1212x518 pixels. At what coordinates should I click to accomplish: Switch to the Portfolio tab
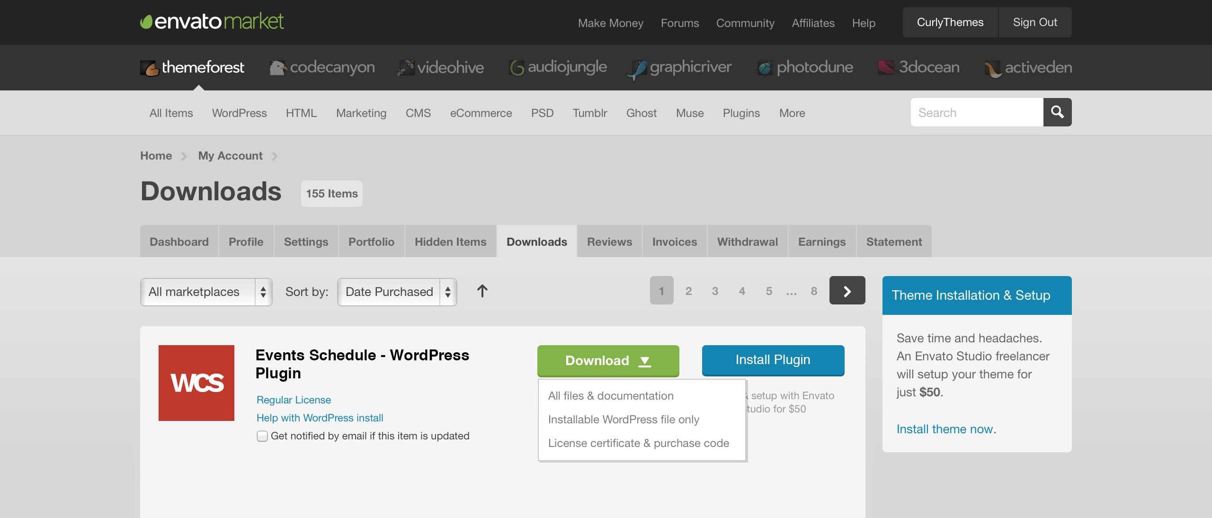(372, 241)
